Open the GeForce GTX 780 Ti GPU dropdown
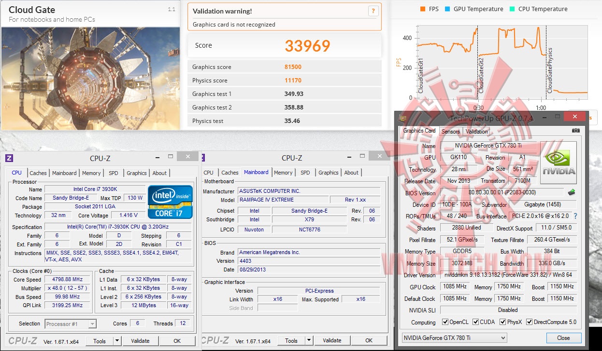The image size is (602, 351). [x=455, y=337]
